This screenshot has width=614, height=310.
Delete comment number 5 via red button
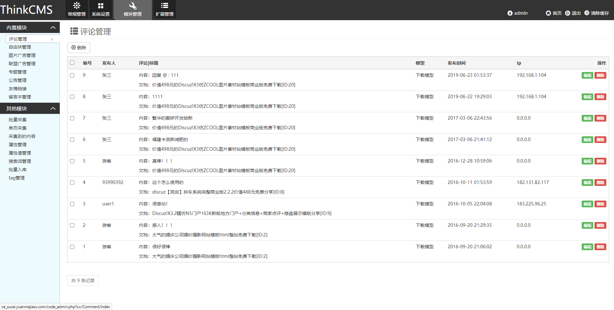click(601, 161)
